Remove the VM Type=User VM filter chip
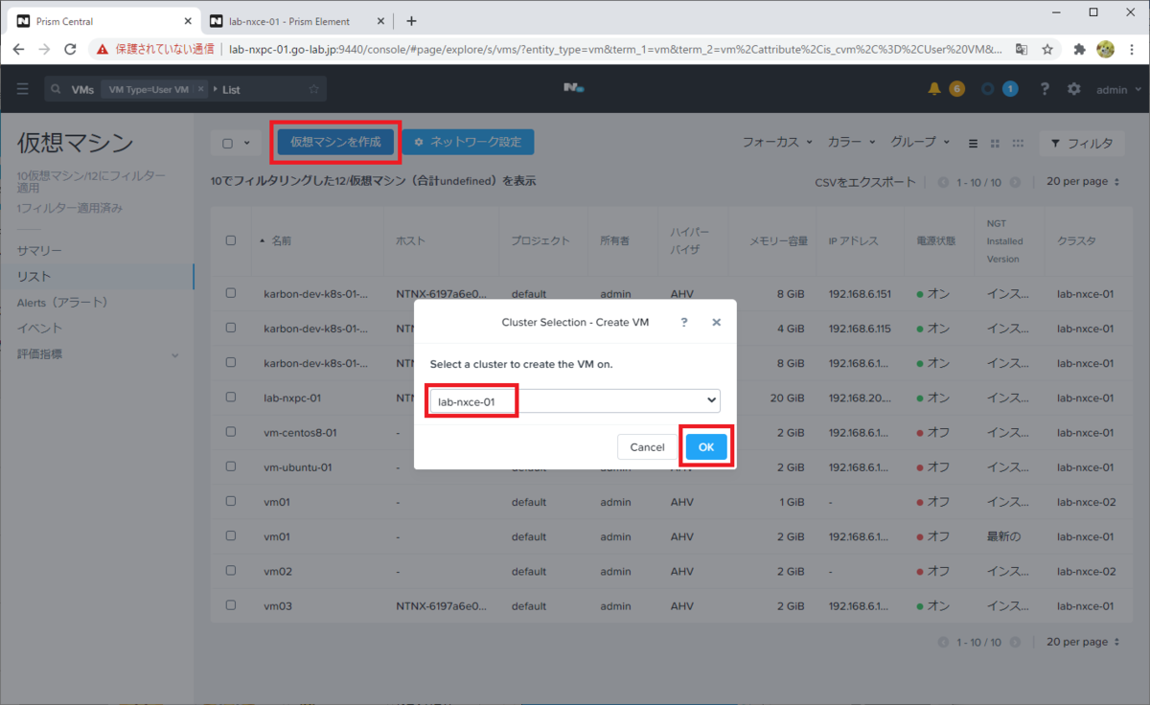Viewport: 1150px width, 705px height. click(200, 89)
